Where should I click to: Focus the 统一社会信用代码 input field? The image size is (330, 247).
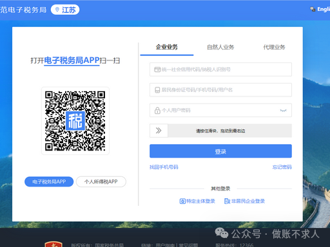coord(220,69)
